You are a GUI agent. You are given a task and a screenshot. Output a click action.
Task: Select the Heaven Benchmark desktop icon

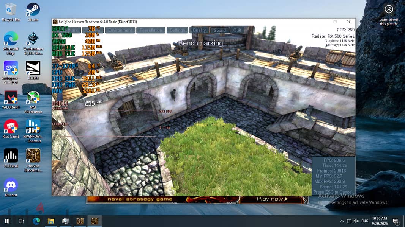[33, 160]
